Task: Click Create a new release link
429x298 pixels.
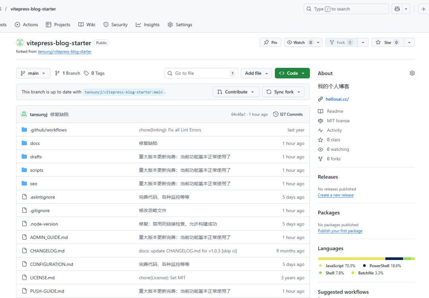Action: point(335,195)
